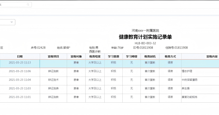Click 辨证施养 in the 11:03 row
This screenshot has height=115, width=219.
[53, 88]
